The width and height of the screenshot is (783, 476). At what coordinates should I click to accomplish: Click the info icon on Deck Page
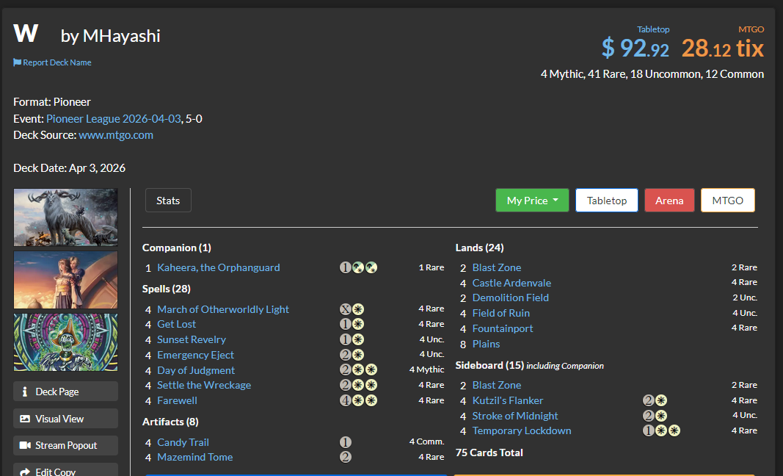[x=25, y=392]
